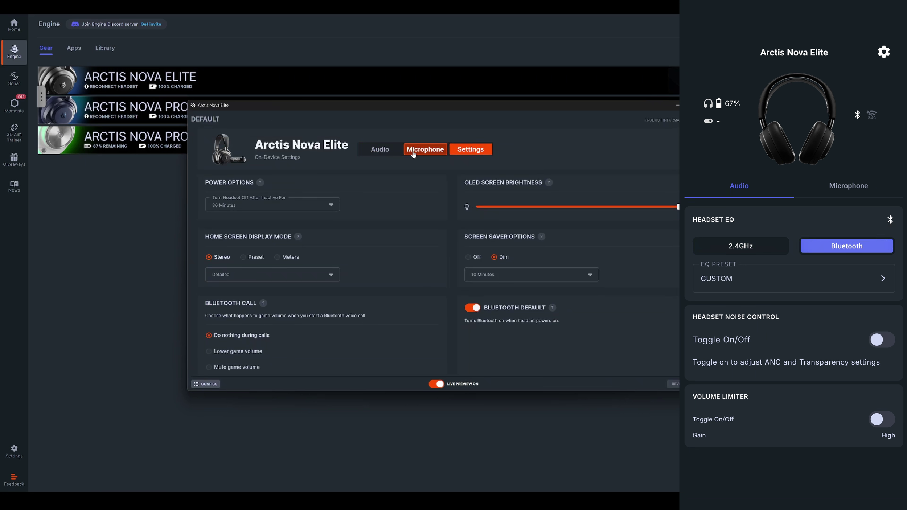The image size is (907, 510).
Task: Select the 2.4GHz EQ button
Action: pyautogui.click(x=740, y=246)
